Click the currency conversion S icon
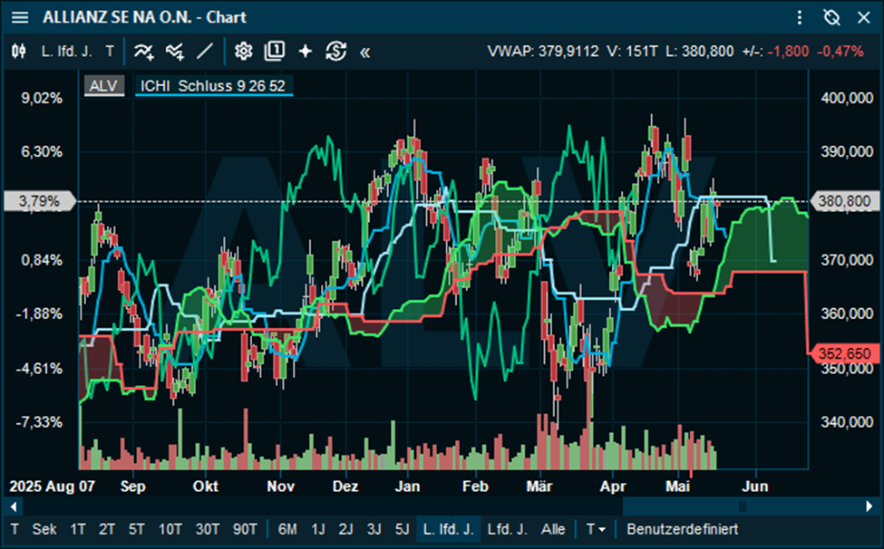 click(x=336, y=52)
